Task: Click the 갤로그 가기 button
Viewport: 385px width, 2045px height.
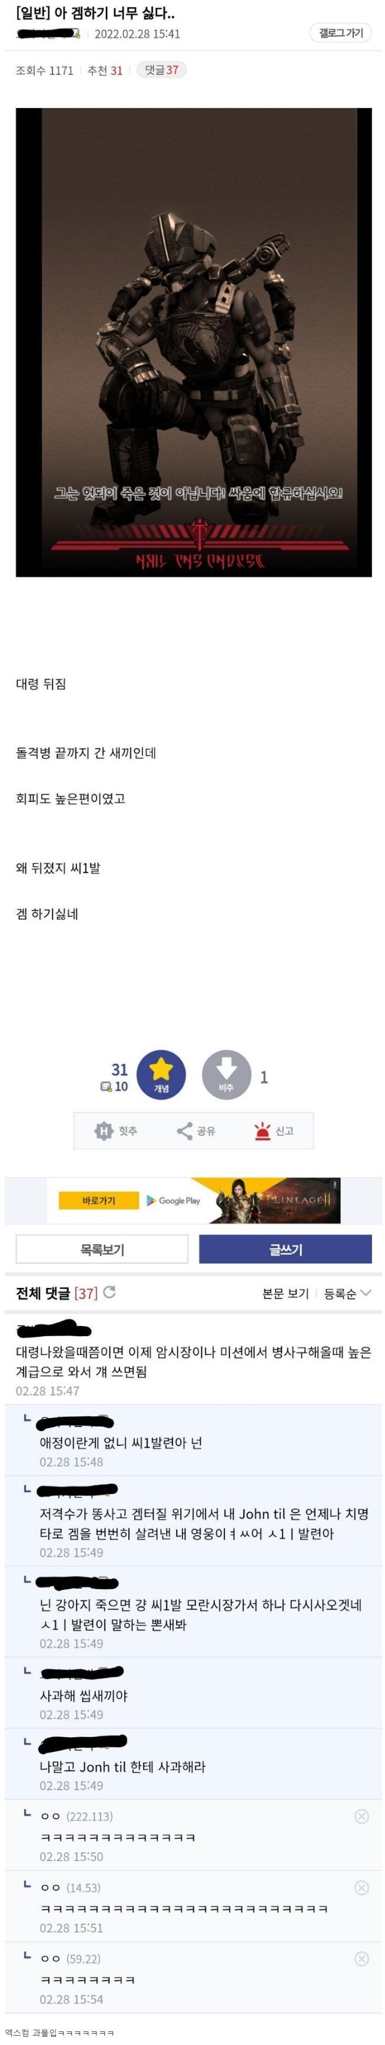Action: (x=341, y=32)
